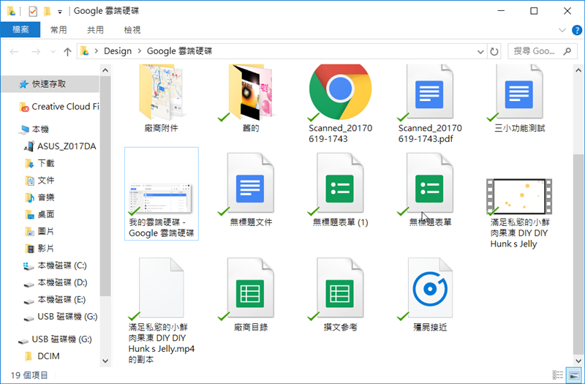
Task: Select the 我的雲端硬碟 - Google 雲端硬碟 thumbnail
Action: (x=161, y=194)
